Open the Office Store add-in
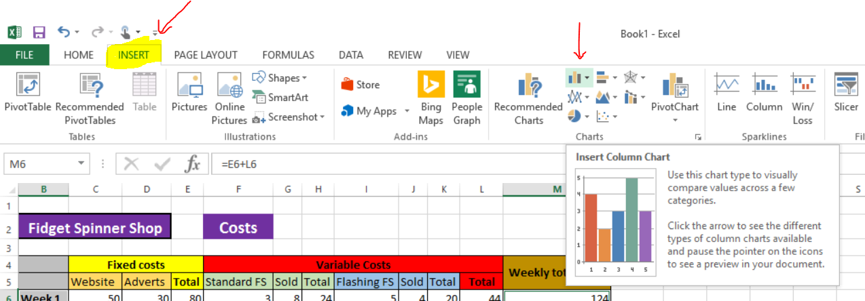Screen dimensions: 865x301 click(x=360, y=85)
